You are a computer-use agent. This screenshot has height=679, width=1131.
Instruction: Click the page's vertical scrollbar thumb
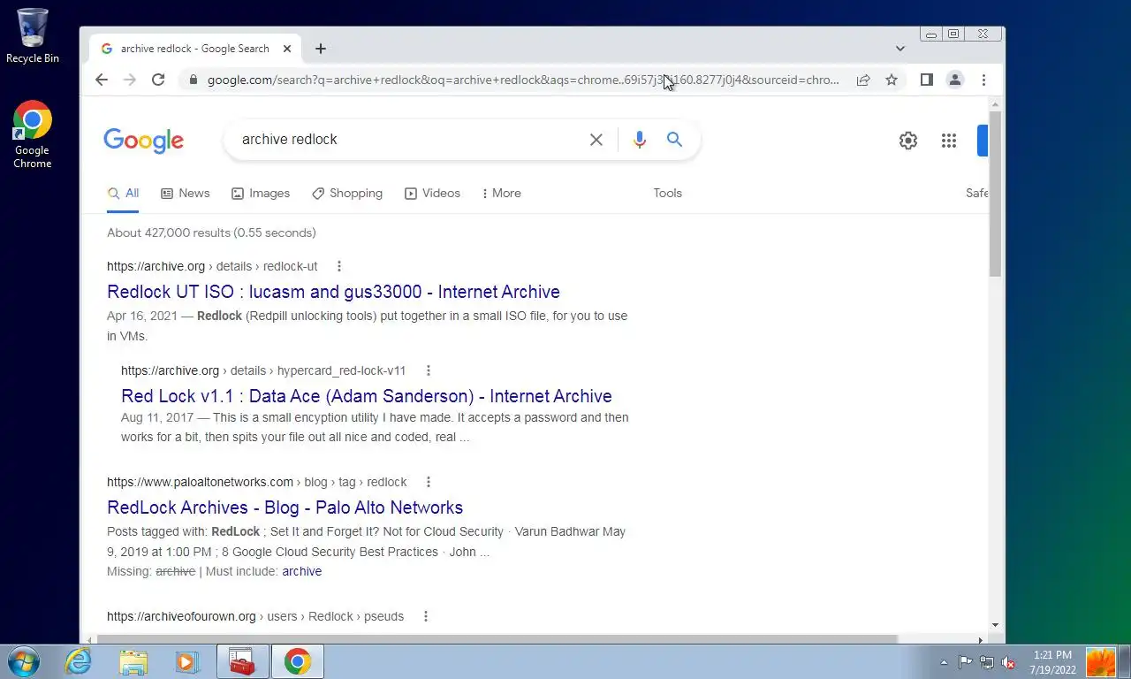pyautogui.click(x=995, y=192)
